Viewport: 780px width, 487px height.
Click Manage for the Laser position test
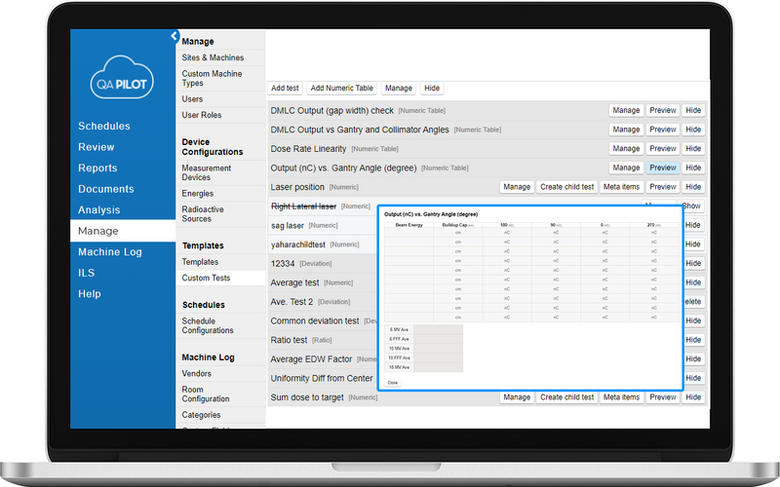point(517,187)
